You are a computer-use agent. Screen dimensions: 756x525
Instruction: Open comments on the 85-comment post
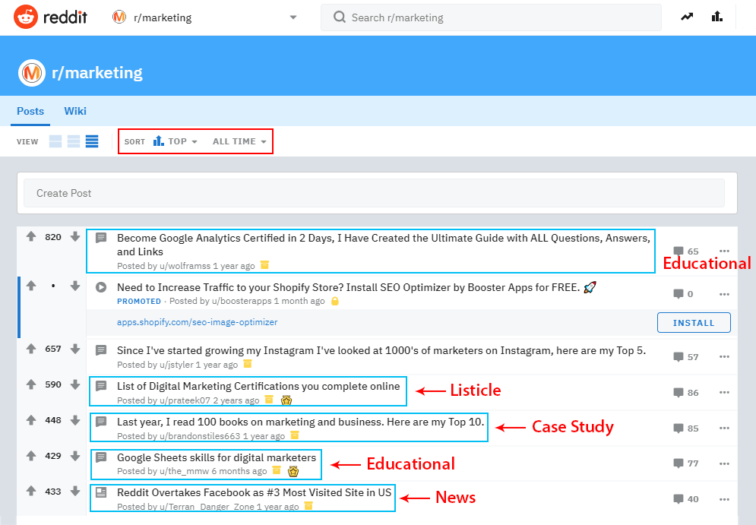tap(685, 428)
